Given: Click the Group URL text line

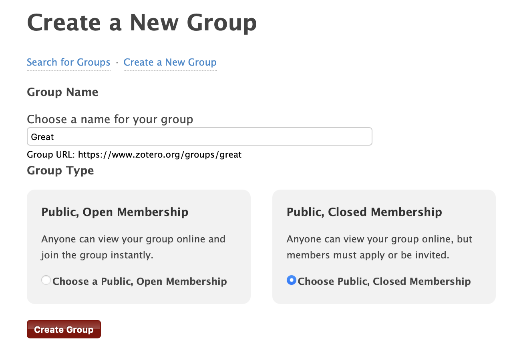Looking at the screenshot, I should pyautogui.click(x=134, y=154).
